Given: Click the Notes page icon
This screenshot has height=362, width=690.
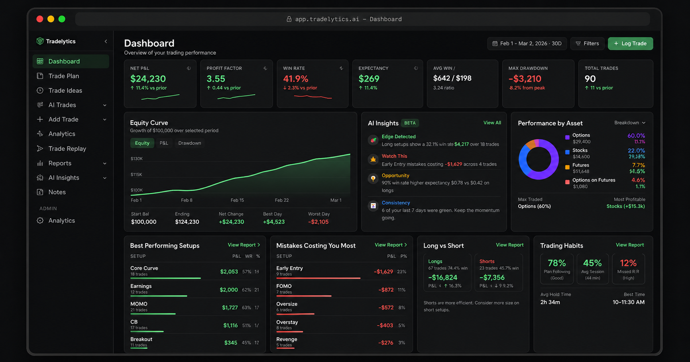Looking at the screenshot, I should pos(40,192).
